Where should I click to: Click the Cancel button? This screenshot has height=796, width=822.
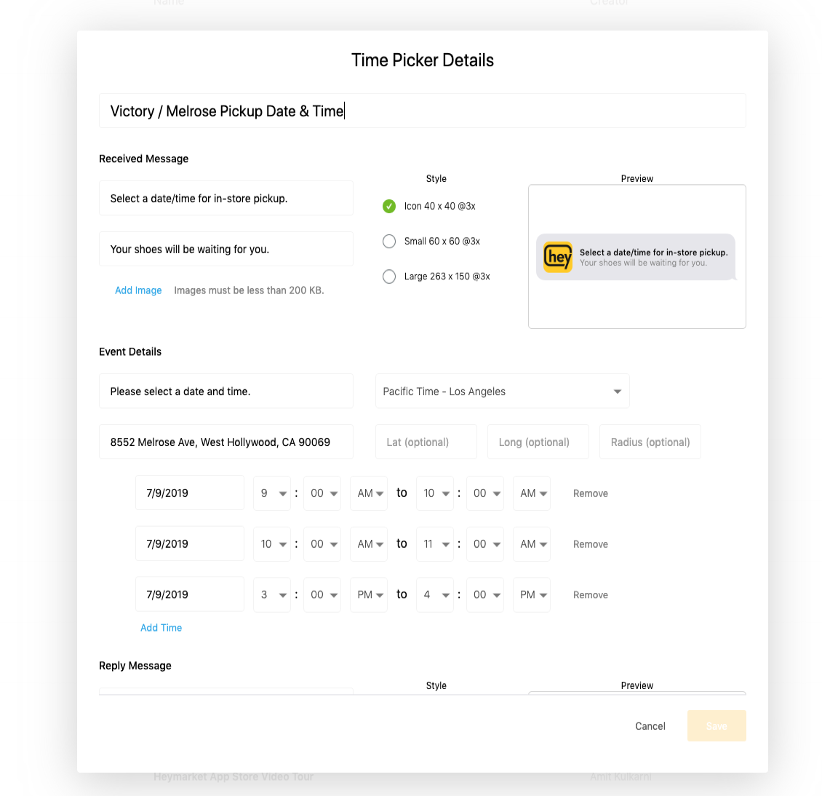(x=650, y=725)
